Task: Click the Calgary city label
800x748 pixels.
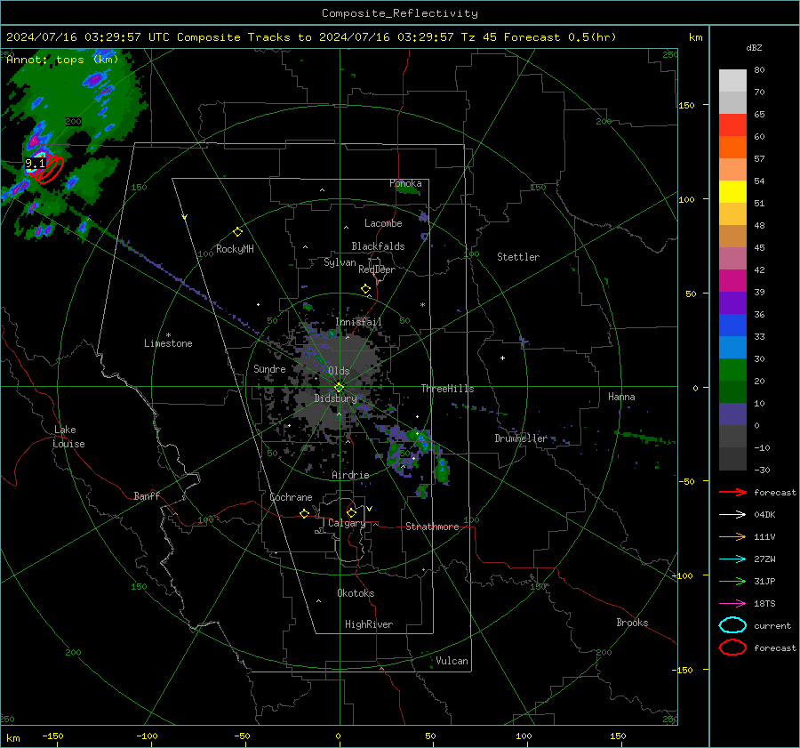Action: pos(347,523)
